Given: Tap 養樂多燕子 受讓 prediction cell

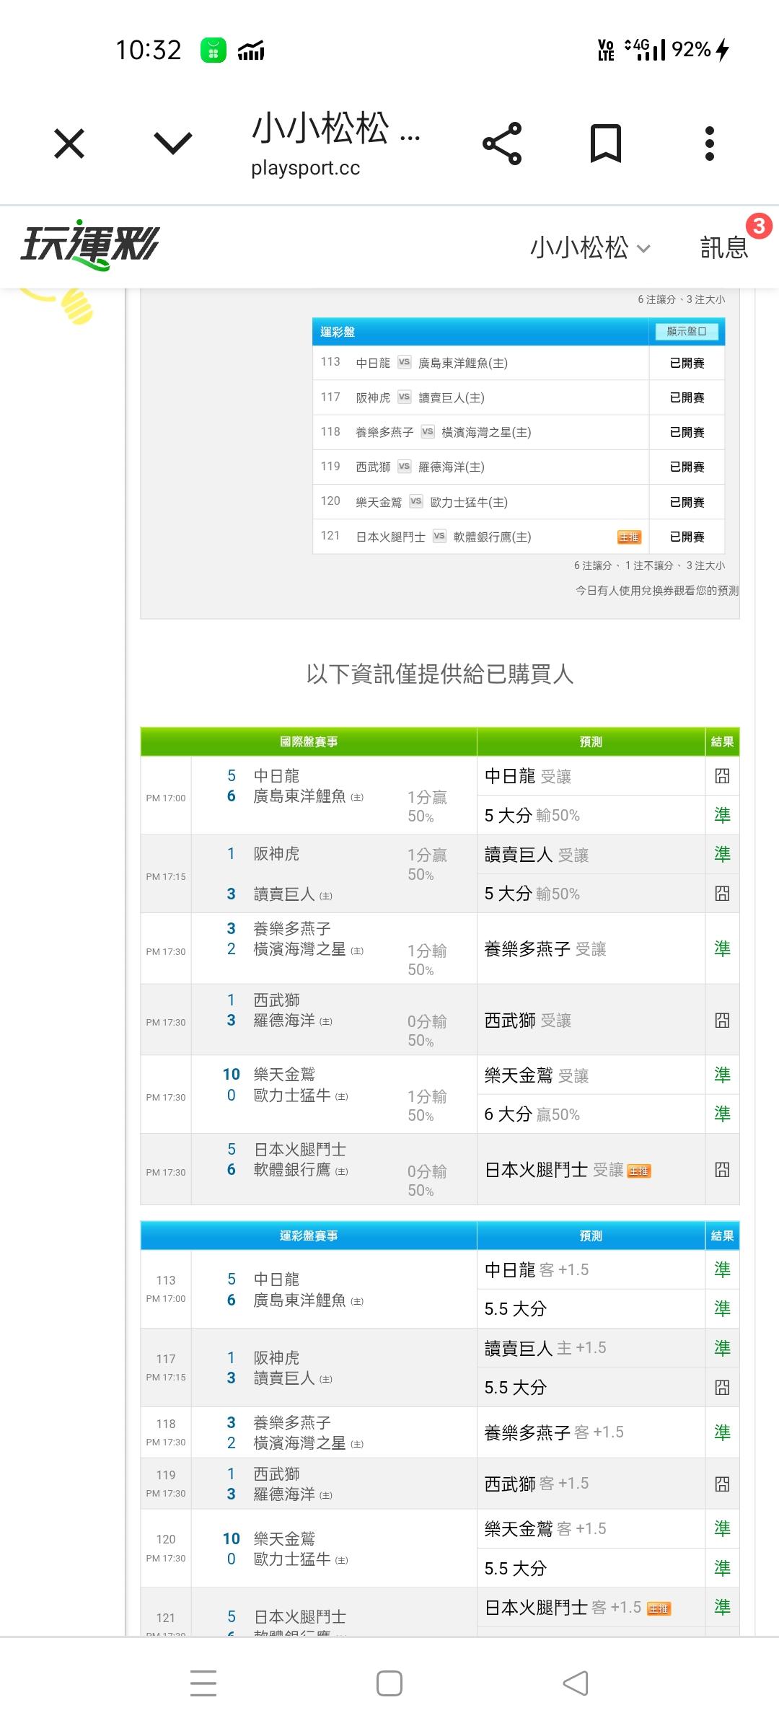Looking at the screenshot, I should [590, 948].
